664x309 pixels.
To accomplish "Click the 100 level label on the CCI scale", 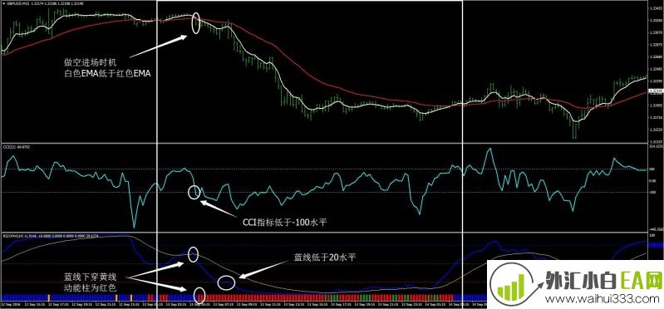I will pyautogui.click(x=652, y=169).
